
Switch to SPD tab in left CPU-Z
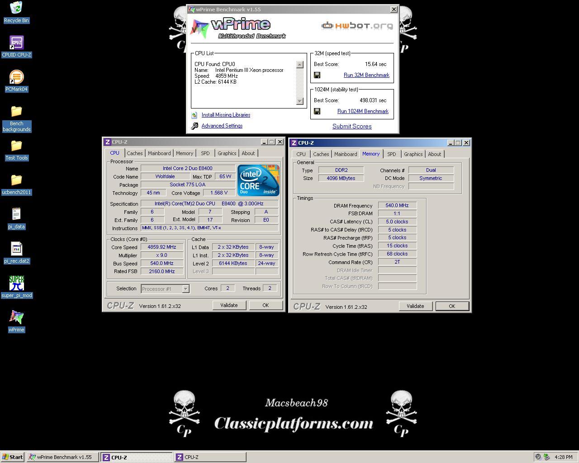coord(205,153)
